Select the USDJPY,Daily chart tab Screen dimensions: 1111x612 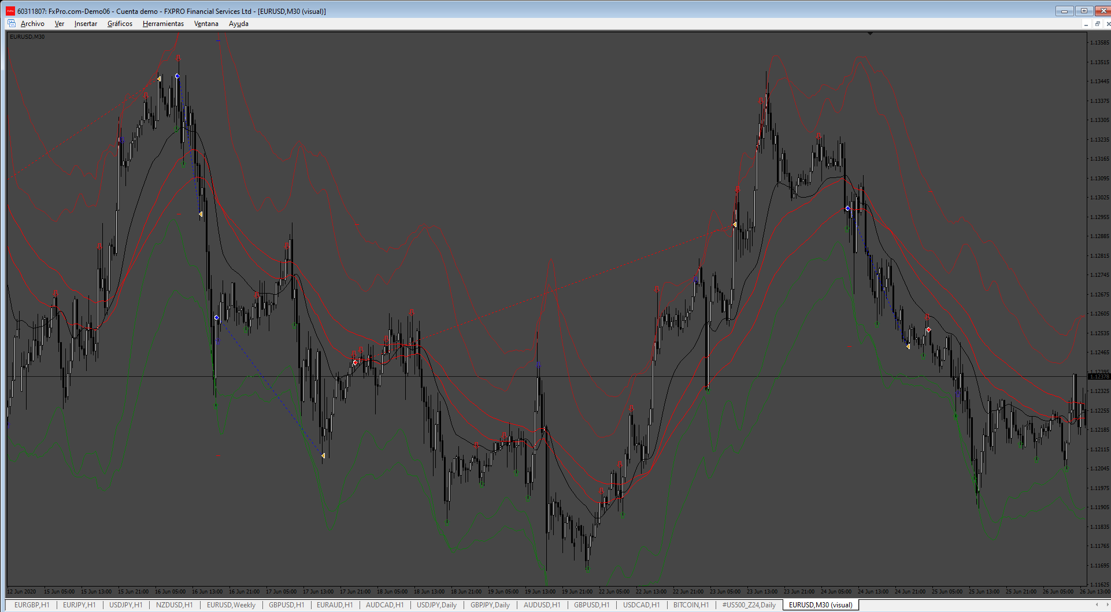tap(436, 605)
